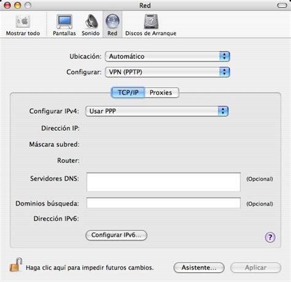The height and width of the screenshot is (282, 291).
Task: Click the lock to prevent changes
Action: click(16, 265)
